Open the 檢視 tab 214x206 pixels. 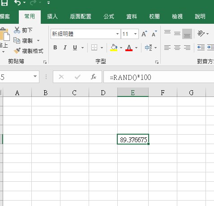tap(177, 17)
